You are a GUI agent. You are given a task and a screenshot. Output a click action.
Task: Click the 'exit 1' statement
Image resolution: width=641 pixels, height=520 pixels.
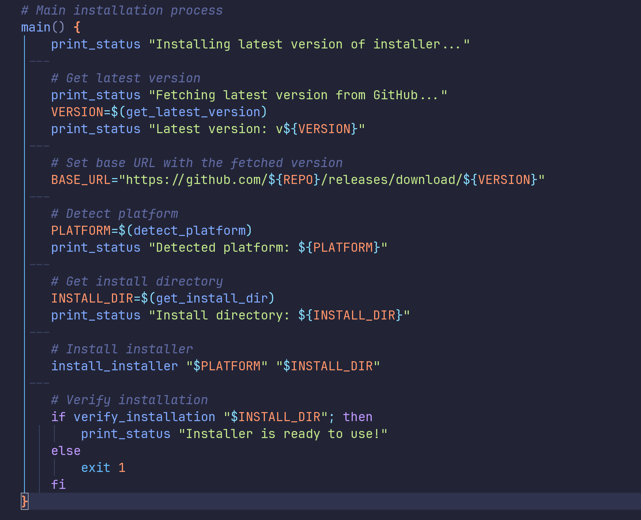[103, 468]
